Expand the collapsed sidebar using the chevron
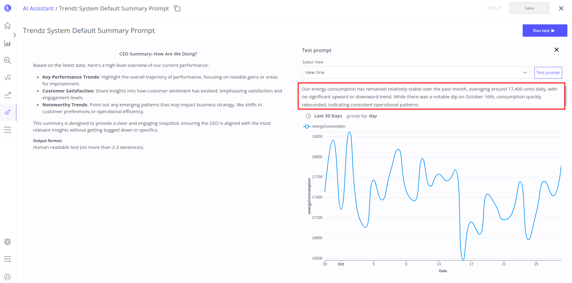This screenshot has height=283, width=572. [x=14, y=35]
